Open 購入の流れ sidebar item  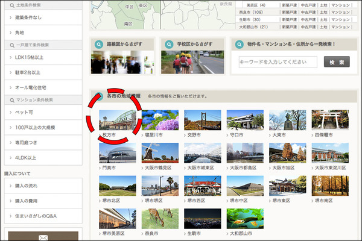(41, 185)
